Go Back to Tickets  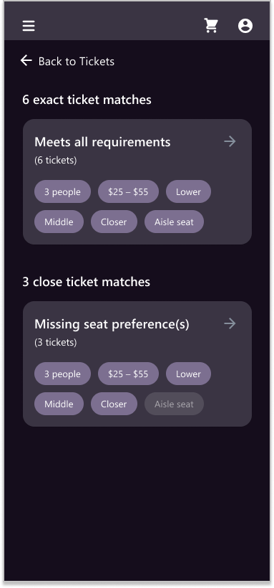click(x=77, y=62)
